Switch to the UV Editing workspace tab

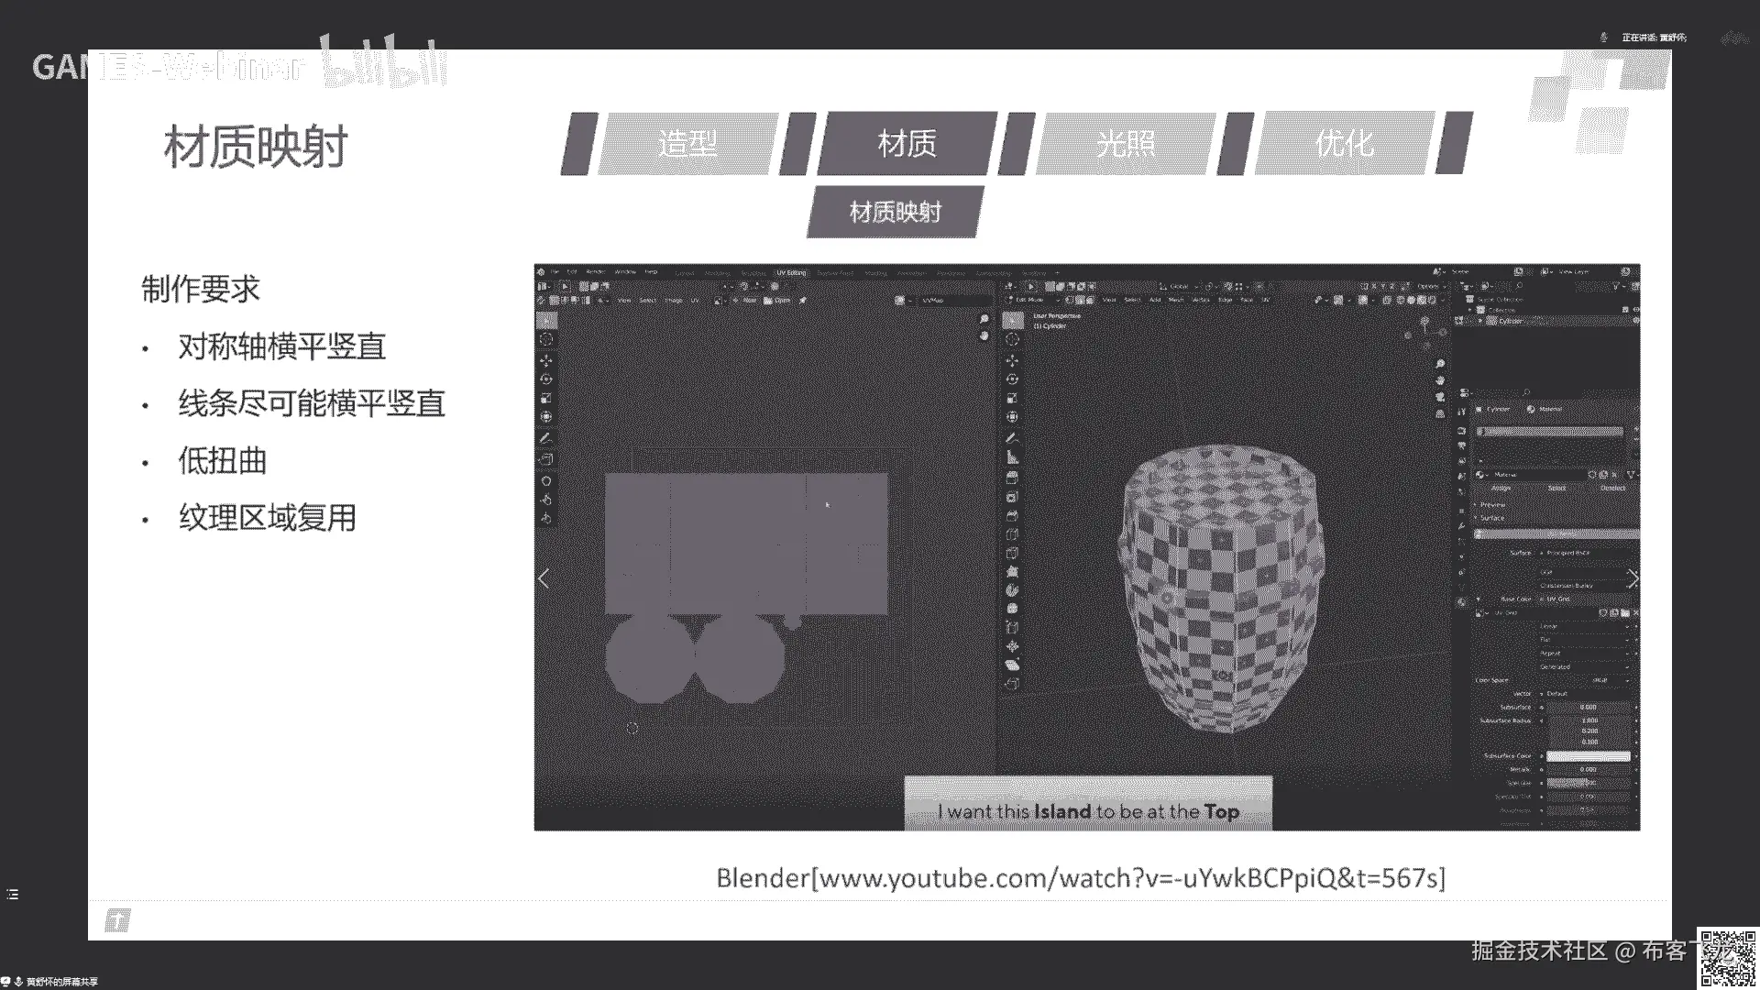pyautogui.click(x=790, y=272)
